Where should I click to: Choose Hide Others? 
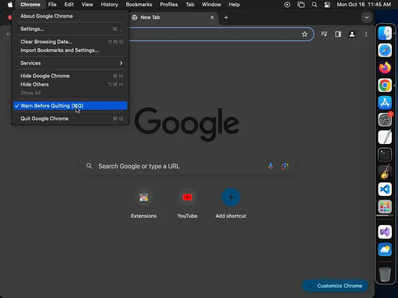(70, 84)
